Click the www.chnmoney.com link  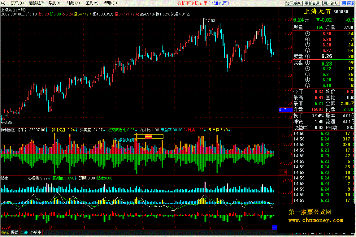[x=316, y=220]
